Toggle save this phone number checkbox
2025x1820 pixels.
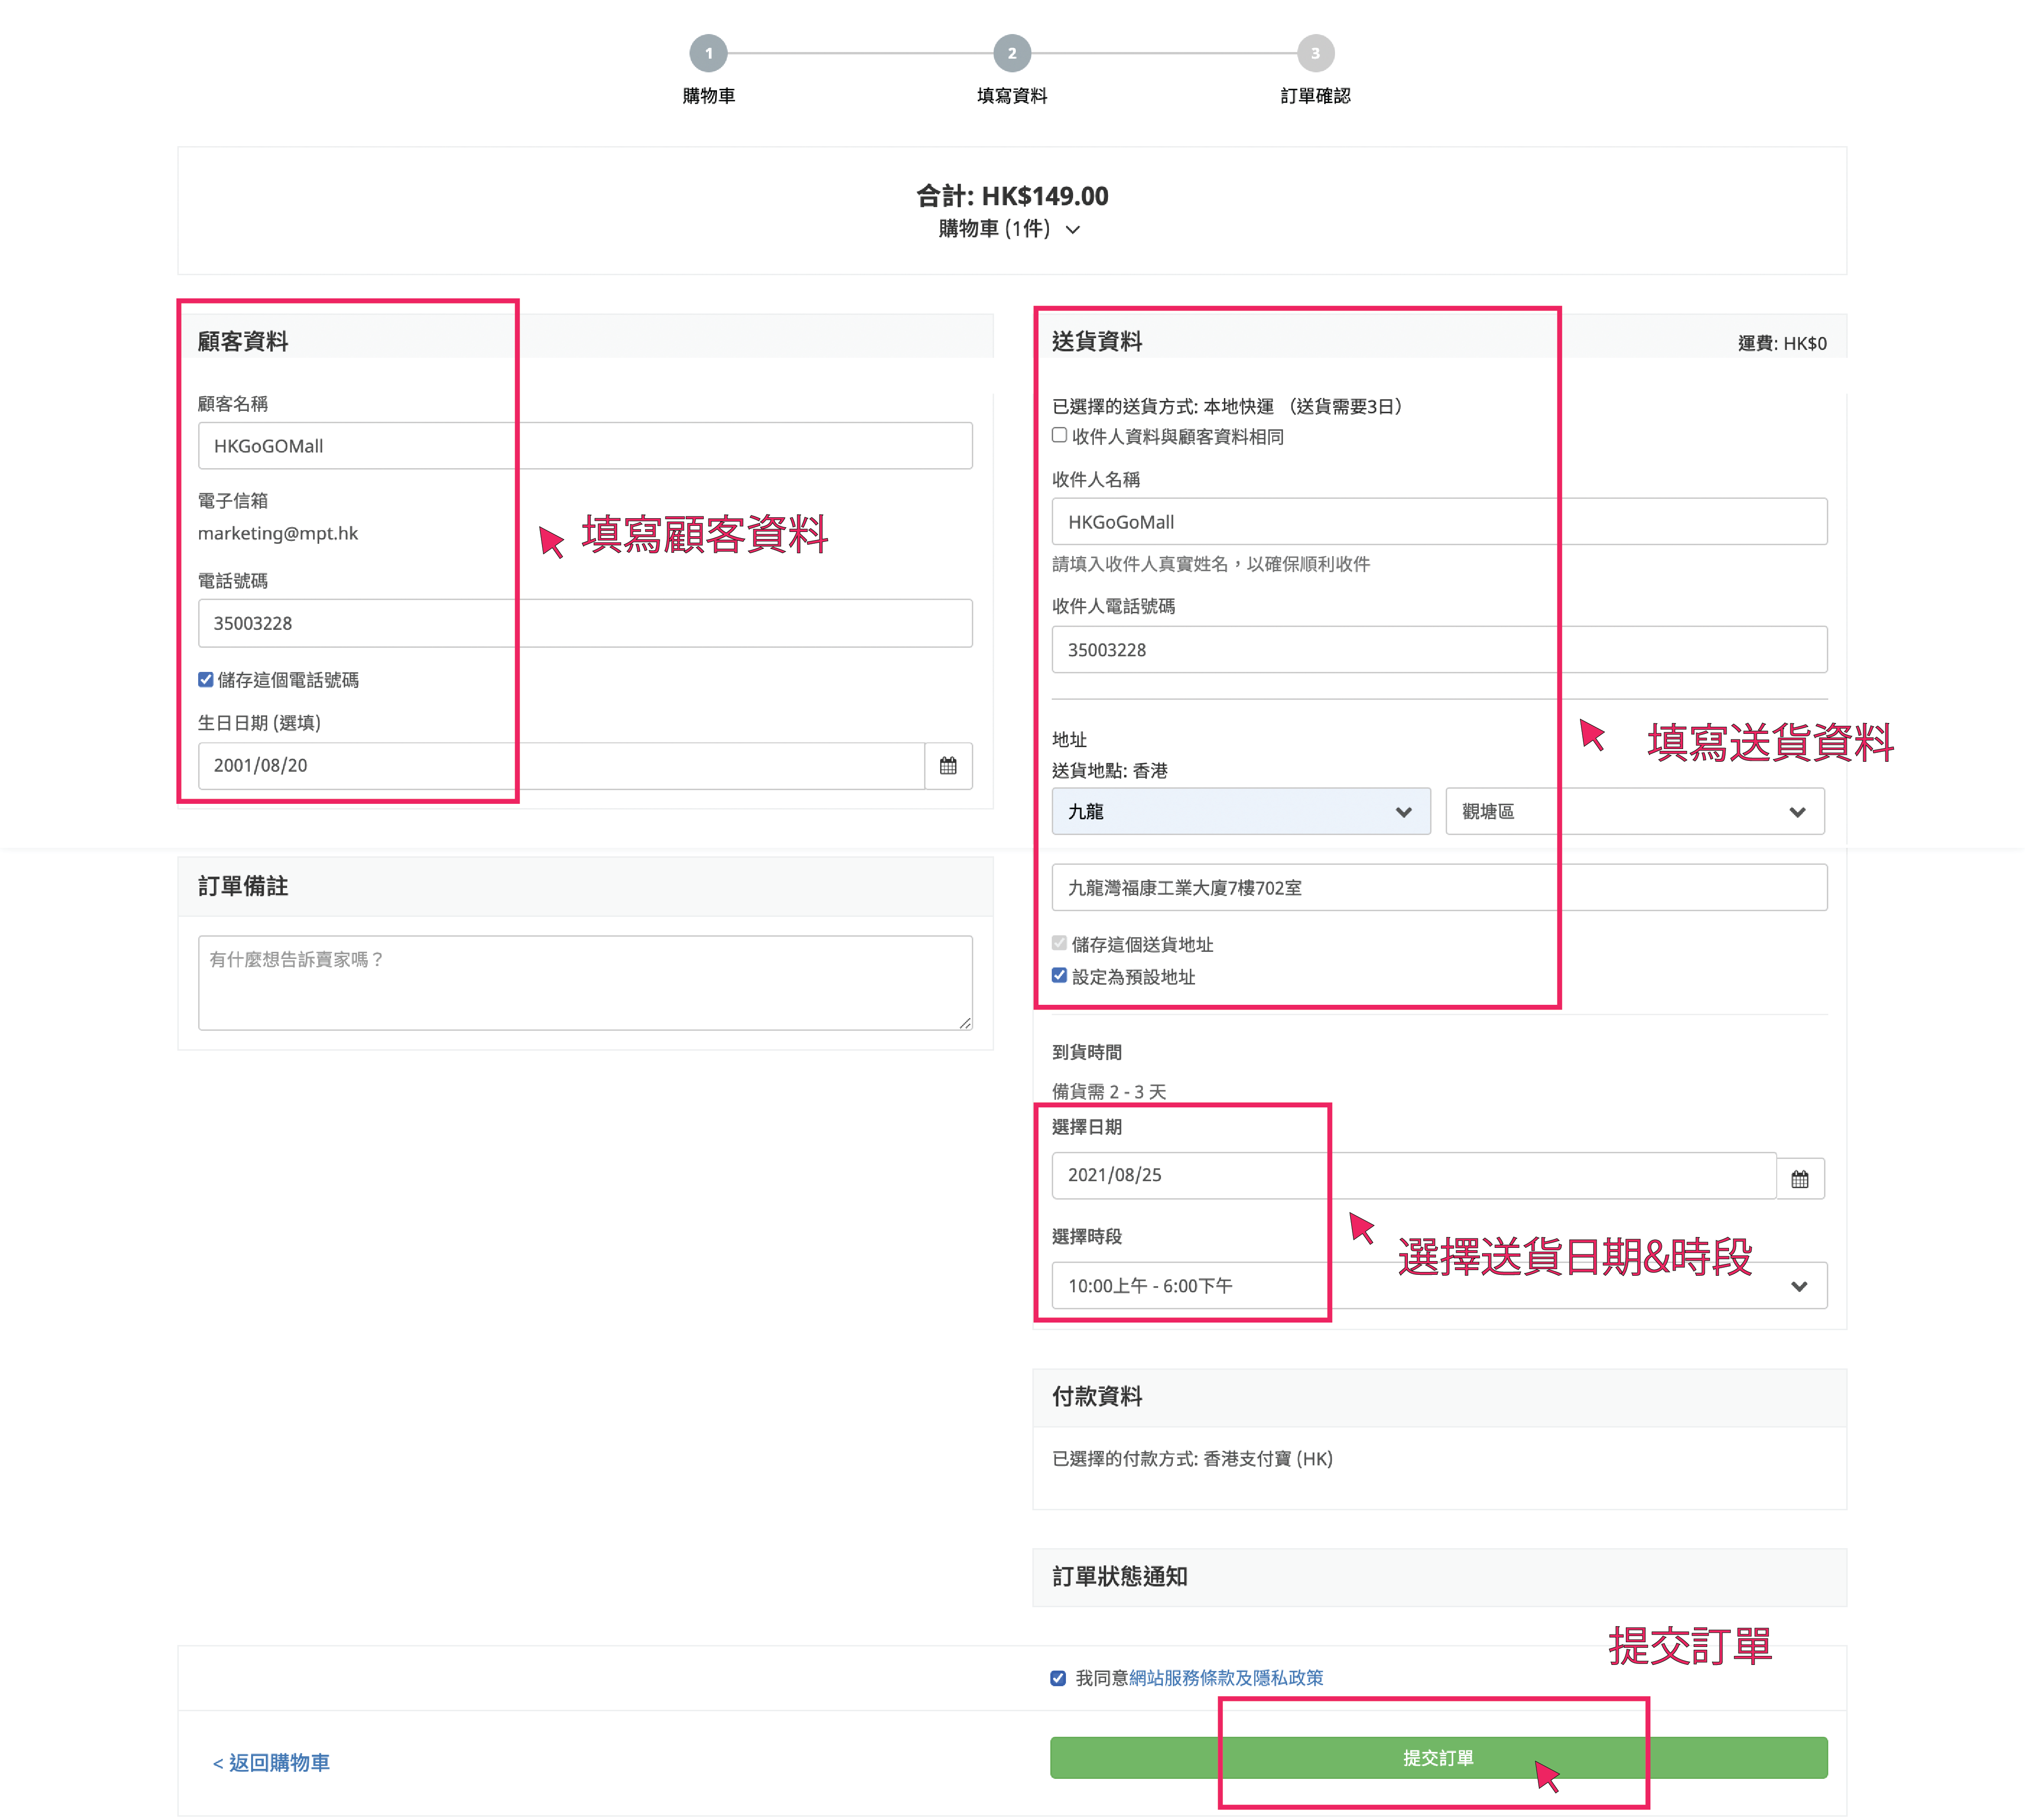206,680
